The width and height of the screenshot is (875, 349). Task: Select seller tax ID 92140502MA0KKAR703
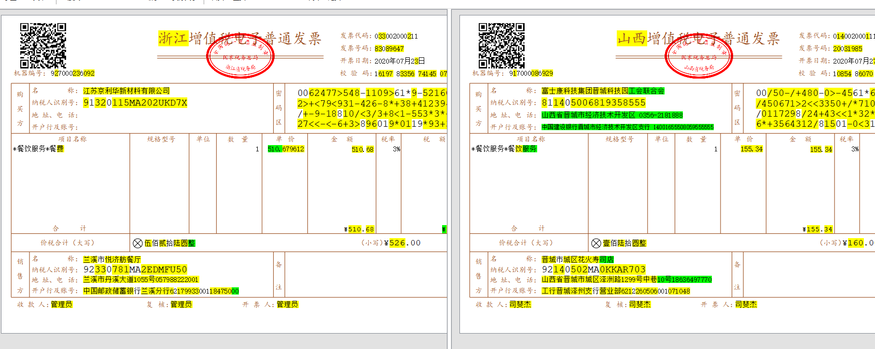coord(594,269)
